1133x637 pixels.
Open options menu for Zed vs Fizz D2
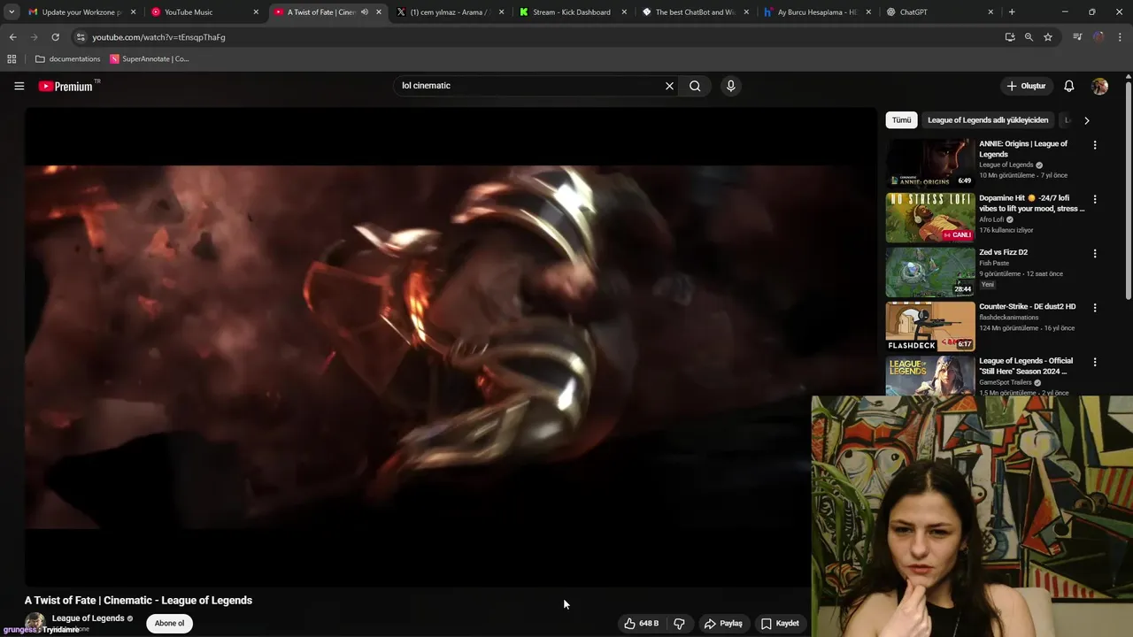(x=1095, y=253)
